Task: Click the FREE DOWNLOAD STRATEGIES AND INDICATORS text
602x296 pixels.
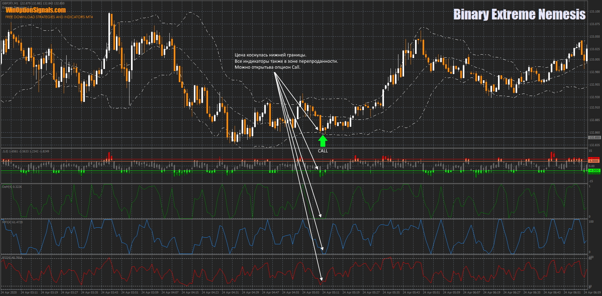Action: click(49, 17)
